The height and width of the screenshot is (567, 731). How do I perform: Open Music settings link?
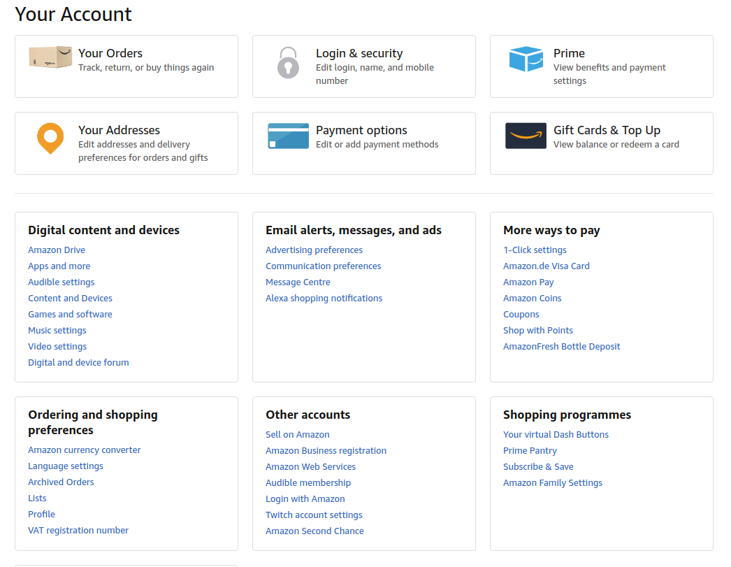tap(57, 331)
